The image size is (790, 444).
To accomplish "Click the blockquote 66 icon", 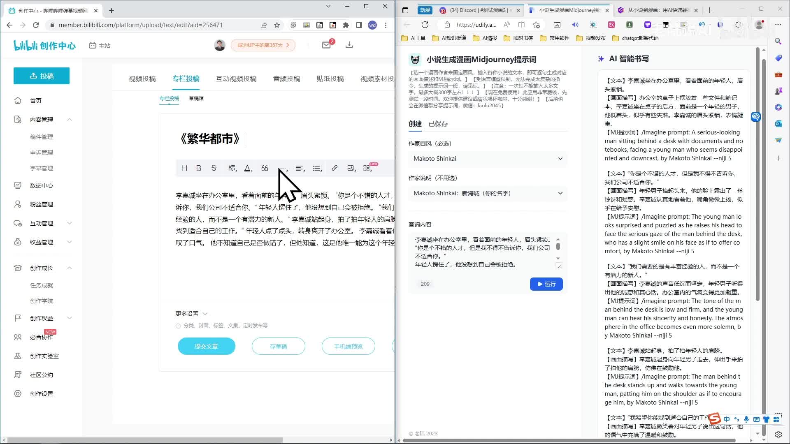I will (265, 168).
